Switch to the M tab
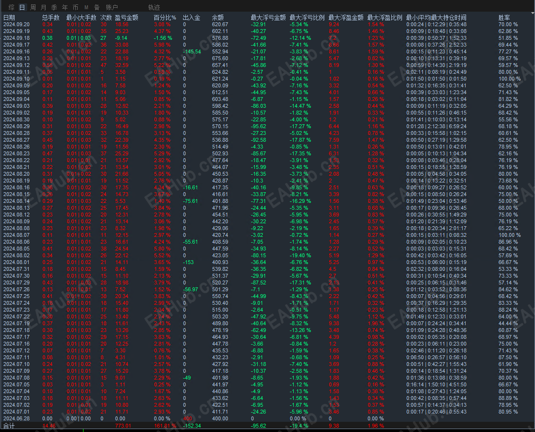This screenshot has height=432, width=535. [x=86, y=7]
